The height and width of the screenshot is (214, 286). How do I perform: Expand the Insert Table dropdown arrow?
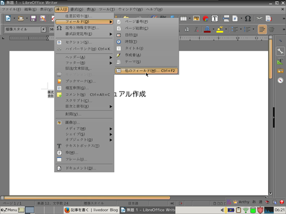pyautogui.click(x=189, y=18)
